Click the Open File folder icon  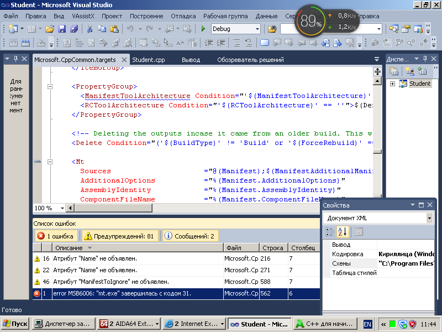(x=49, y=29)
